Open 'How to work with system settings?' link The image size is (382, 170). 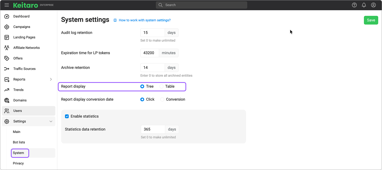pos(145,20)
